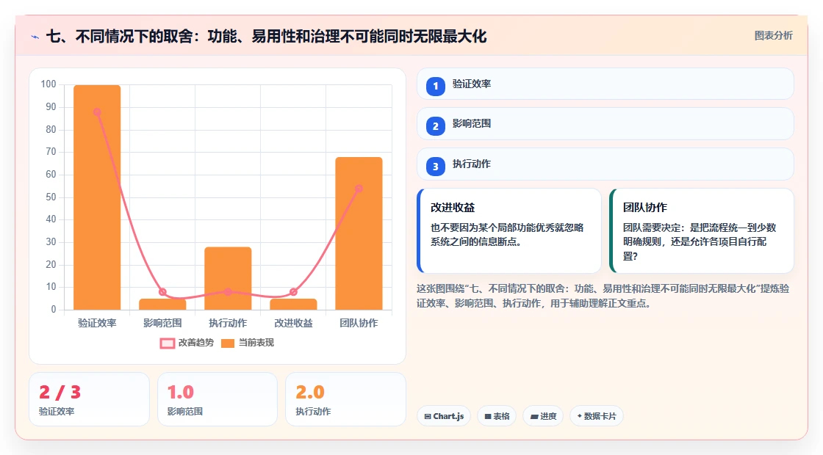Click the 团队协作 orange bar
Screen dimensions: 823x455
359,233
